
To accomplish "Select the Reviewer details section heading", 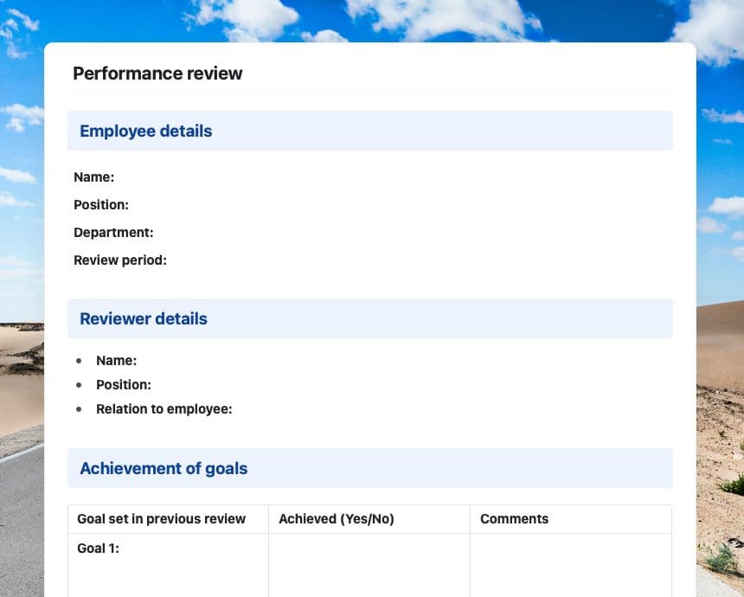I will point(144,319).
